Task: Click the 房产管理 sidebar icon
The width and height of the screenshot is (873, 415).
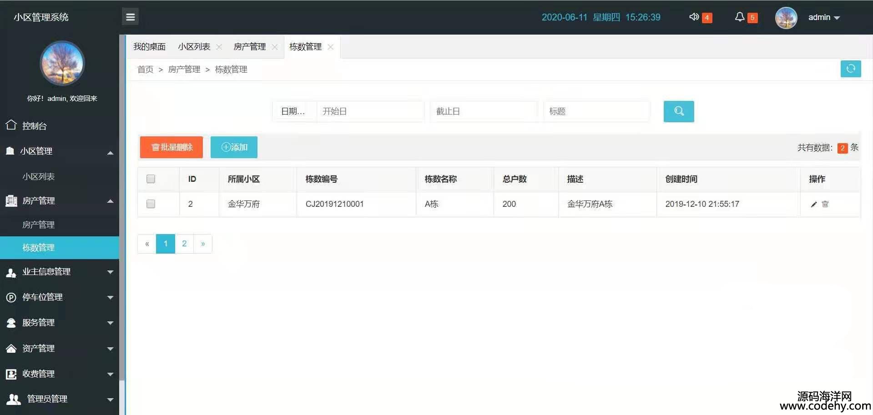Action: click(11, 200)
